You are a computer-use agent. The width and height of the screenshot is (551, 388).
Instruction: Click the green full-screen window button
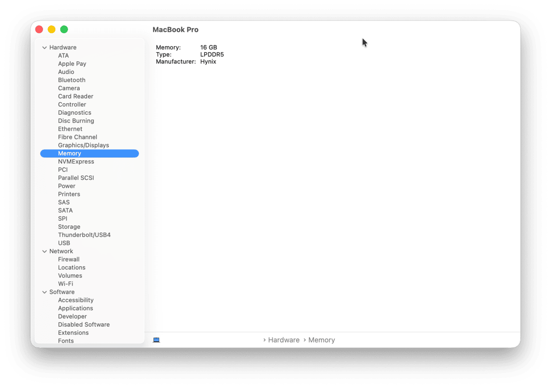click(64, 29)
